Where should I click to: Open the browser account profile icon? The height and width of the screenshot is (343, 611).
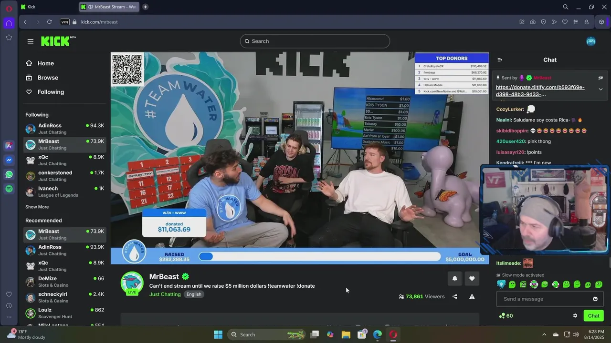pos(587,22)
